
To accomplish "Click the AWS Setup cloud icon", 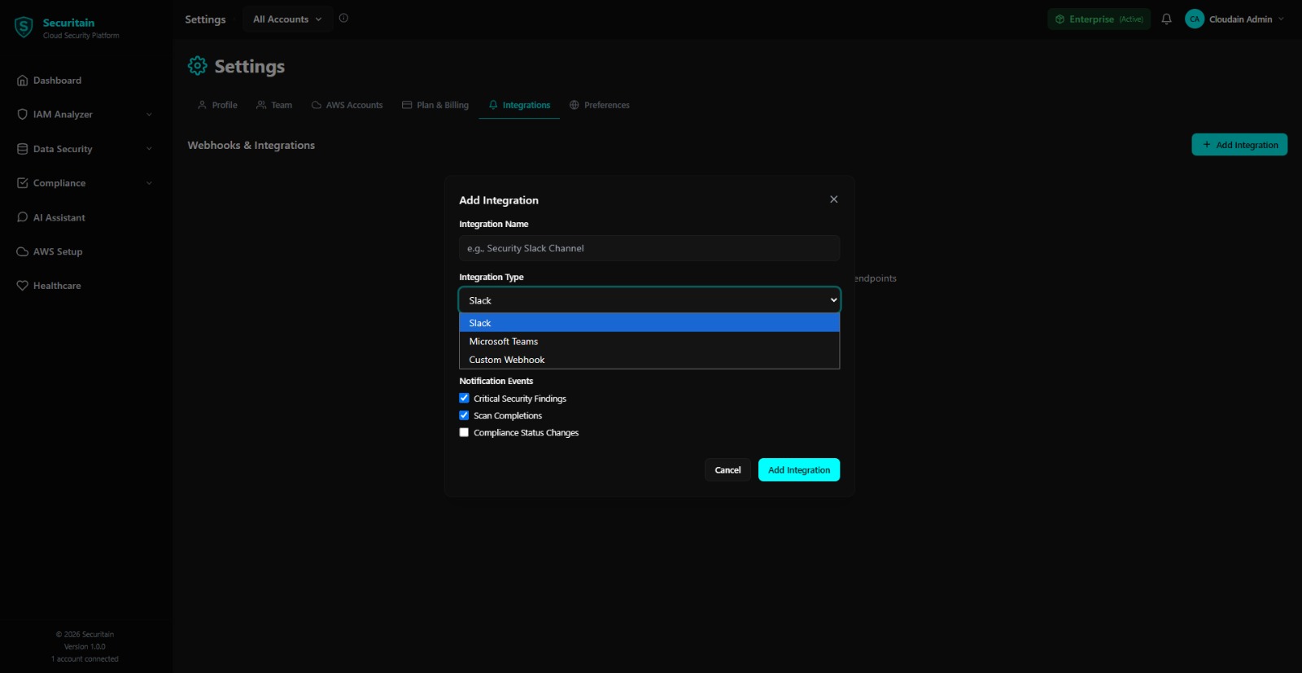I will tap(22, 251).
